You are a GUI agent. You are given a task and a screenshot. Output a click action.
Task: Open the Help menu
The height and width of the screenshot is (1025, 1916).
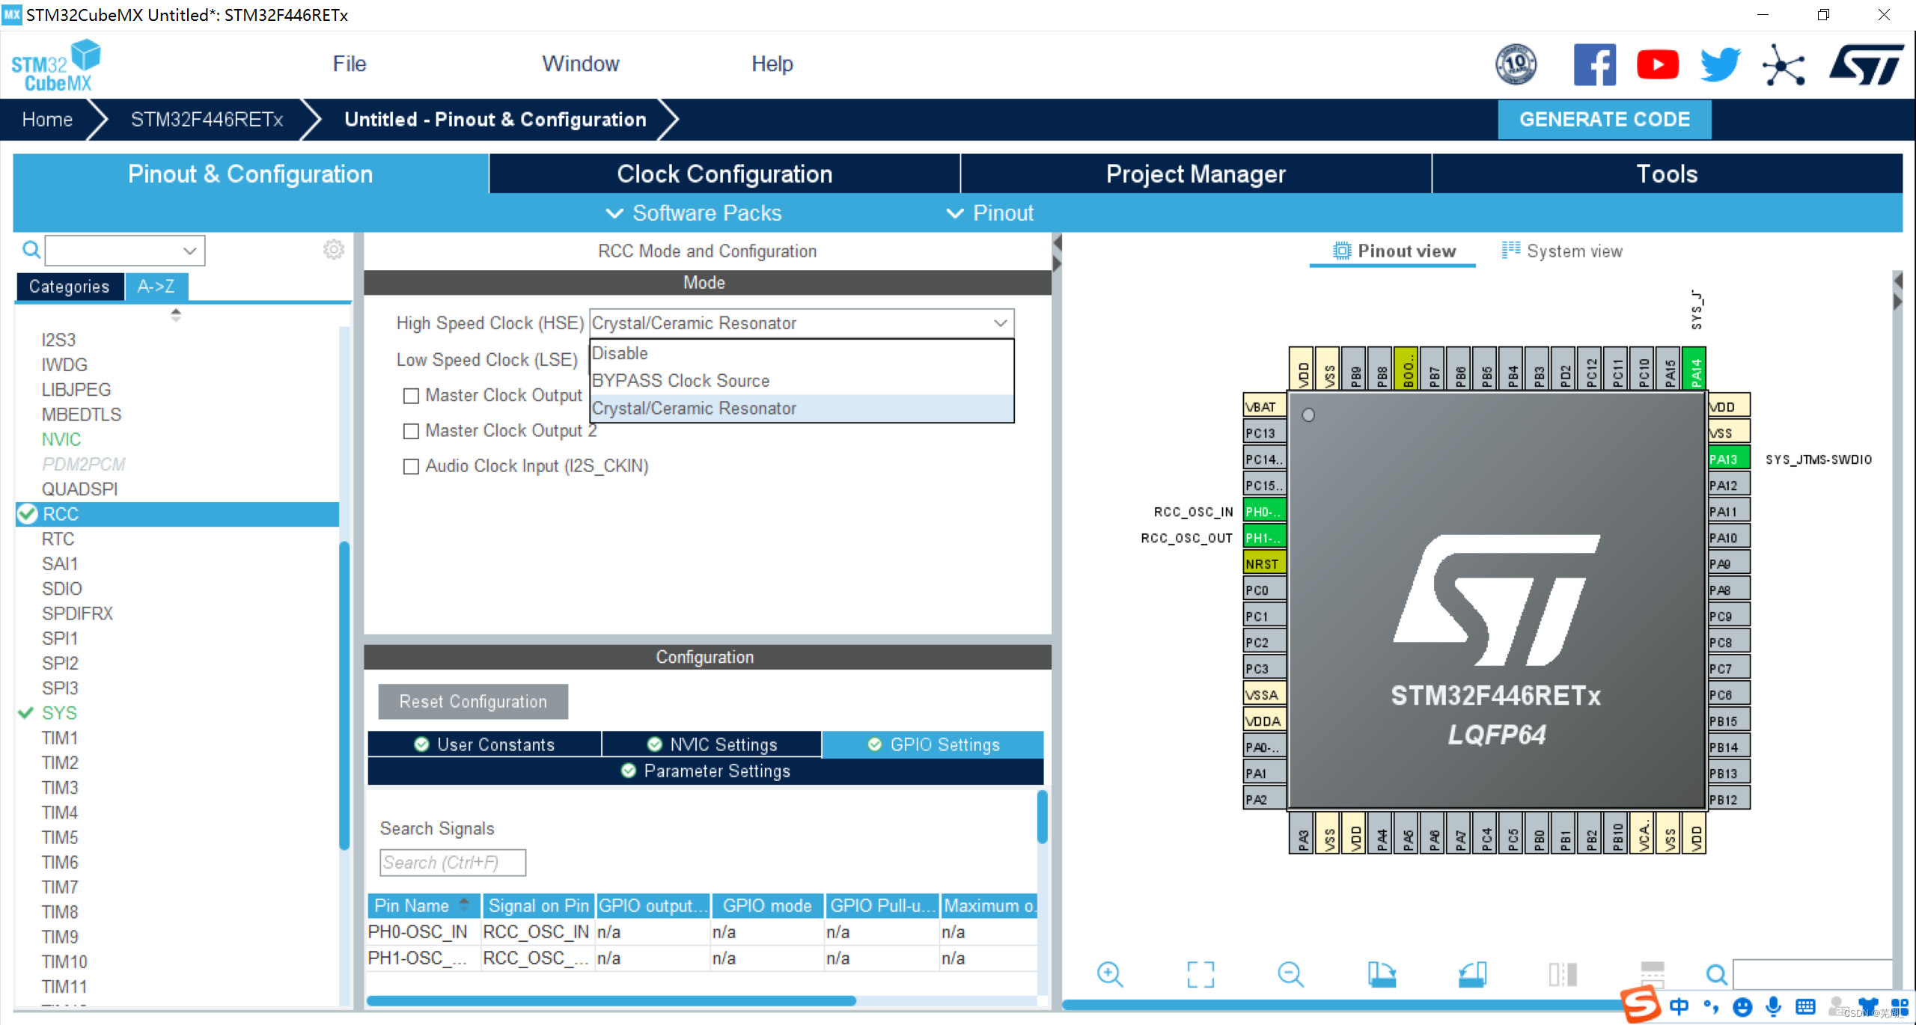pyautogui.click(x=772, y=64)
